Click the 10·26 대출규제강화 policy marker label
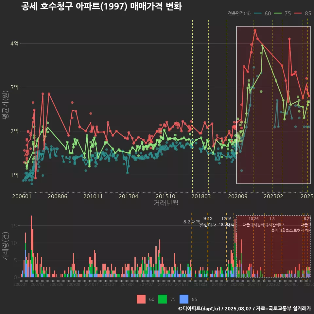 tap(253, 222)
